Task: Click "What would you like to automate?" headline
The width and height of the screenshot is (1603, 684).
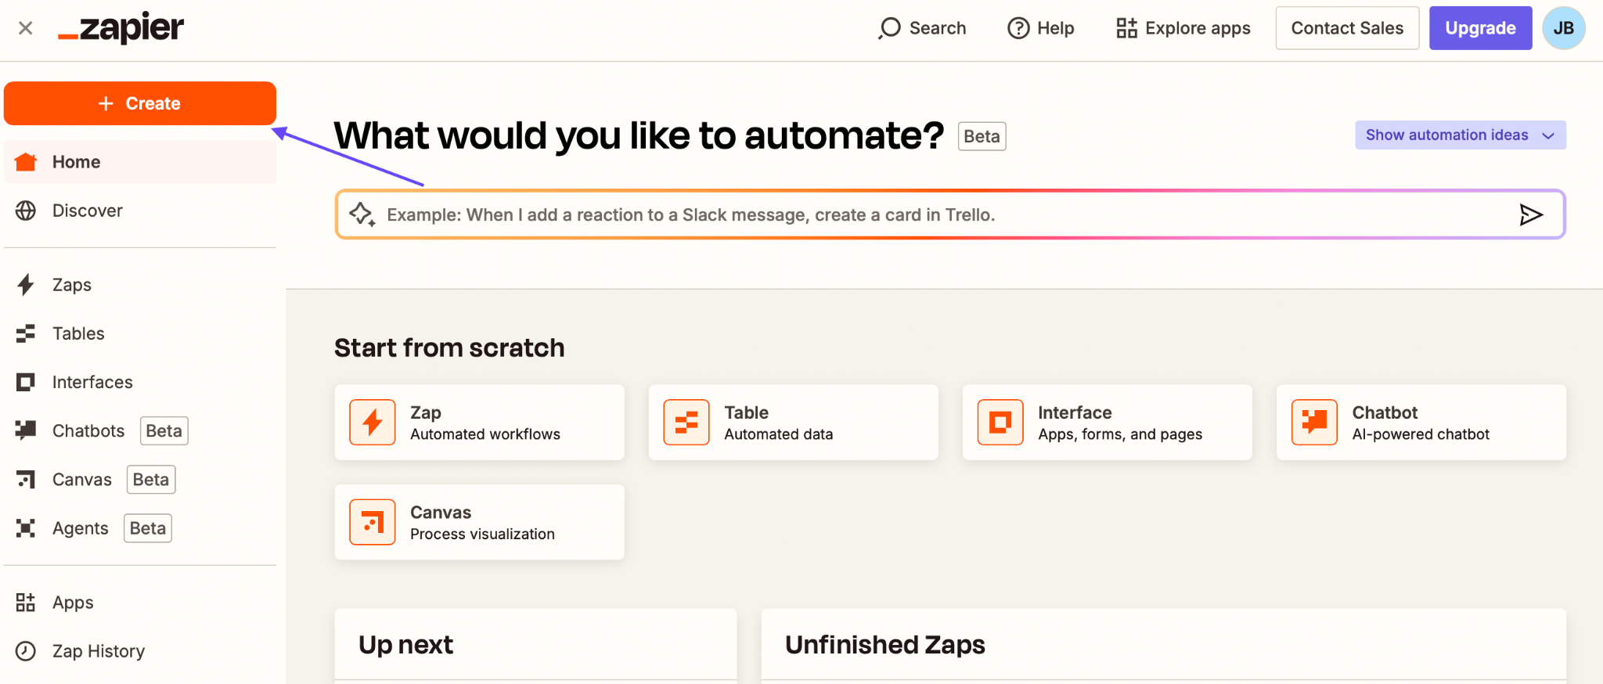Action: (x=639, y=135)
